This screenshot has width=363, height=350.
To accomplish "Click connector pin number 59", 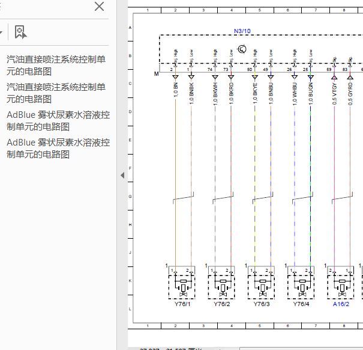I will (x=329, y=69).
